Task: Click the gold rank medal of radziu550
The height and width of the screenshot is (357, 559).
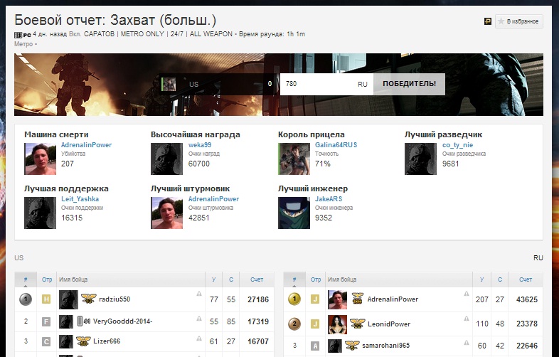Action: coord(26,299)
